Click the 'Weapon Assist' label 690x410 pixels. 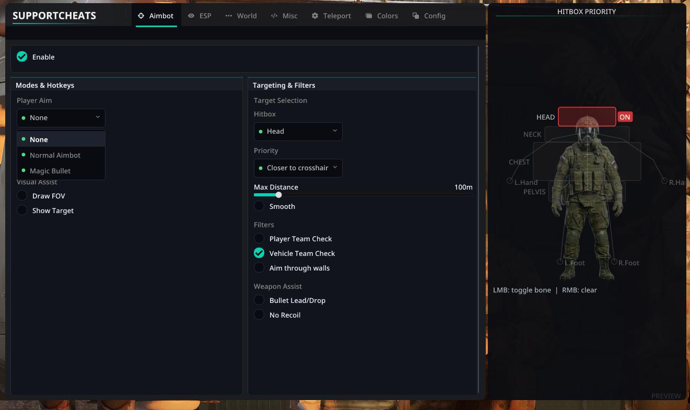[x=278, y=286]
